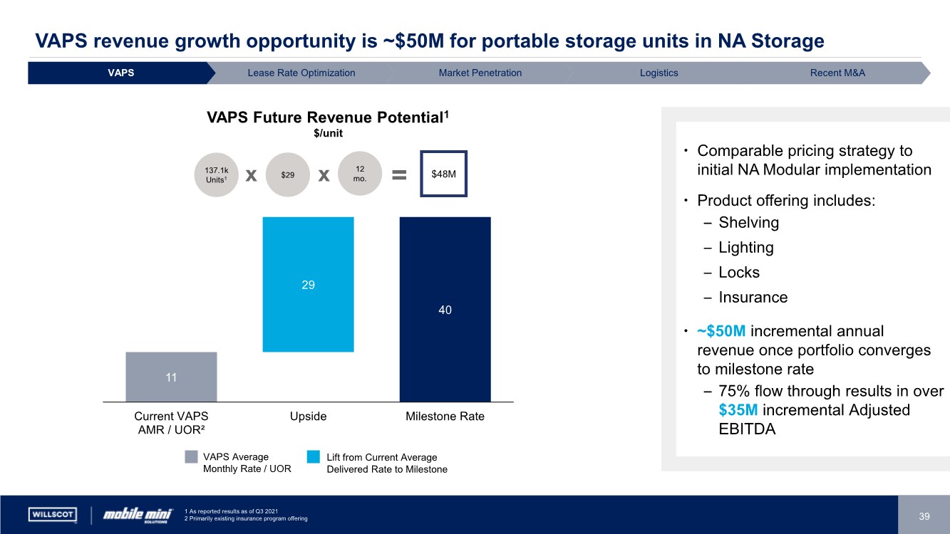This screenshot has height=534, width=950.
Task: Select the light blue Upside bar labeled 29
Action: pyautogui.click(x=308, y=284)
